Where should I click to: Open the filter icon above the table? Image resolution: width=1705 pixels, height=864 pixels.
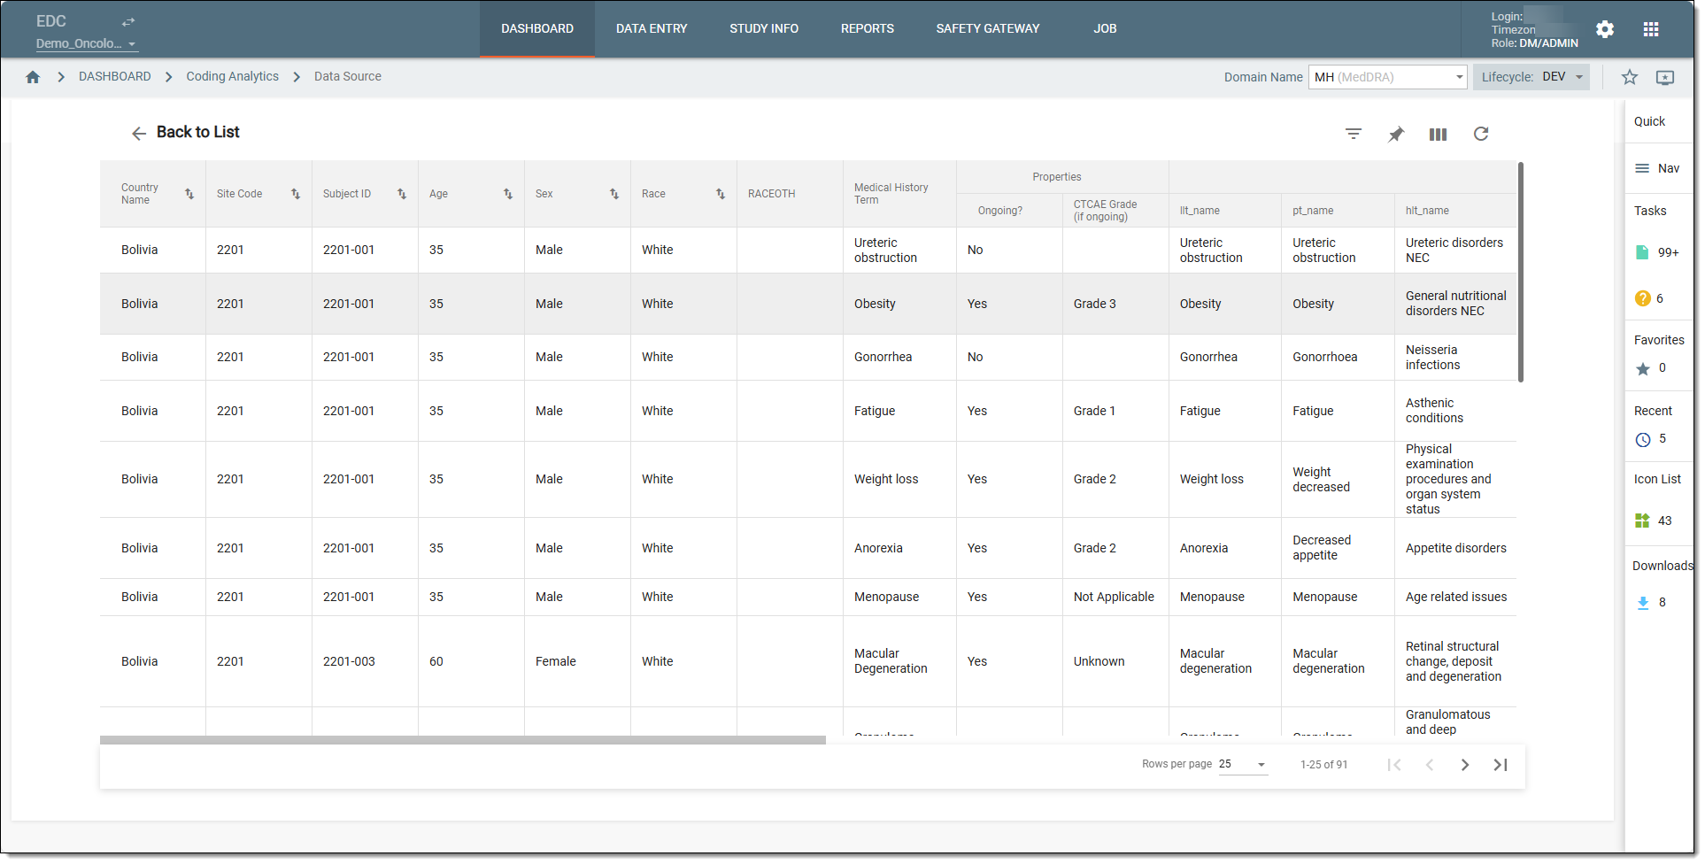(x=1353, y=134)
